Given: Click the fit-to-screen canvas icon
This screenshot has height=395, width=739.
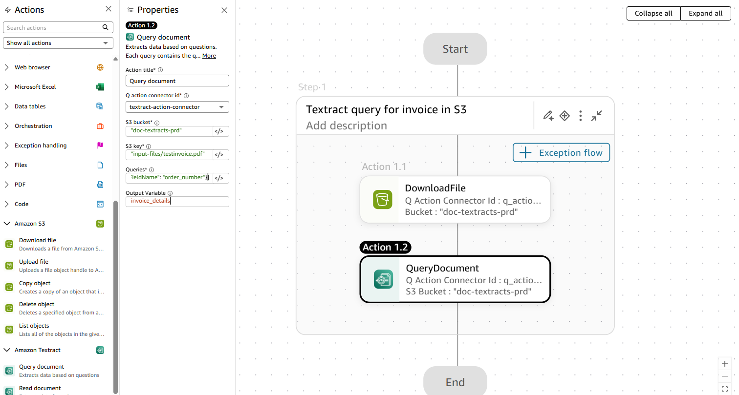Looking at the screenshot, I should pos(725,389).
